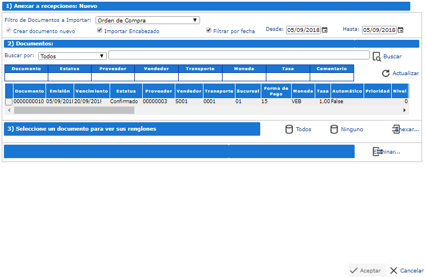Viewport: 426px width, 277px height.
Task: Click the tasa 1,00 cell
Action: tap(325, 101)
